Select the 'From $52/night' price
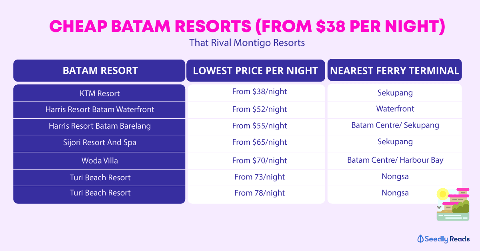This screenshot has height=251, width=480. click(x=260, y=109)
